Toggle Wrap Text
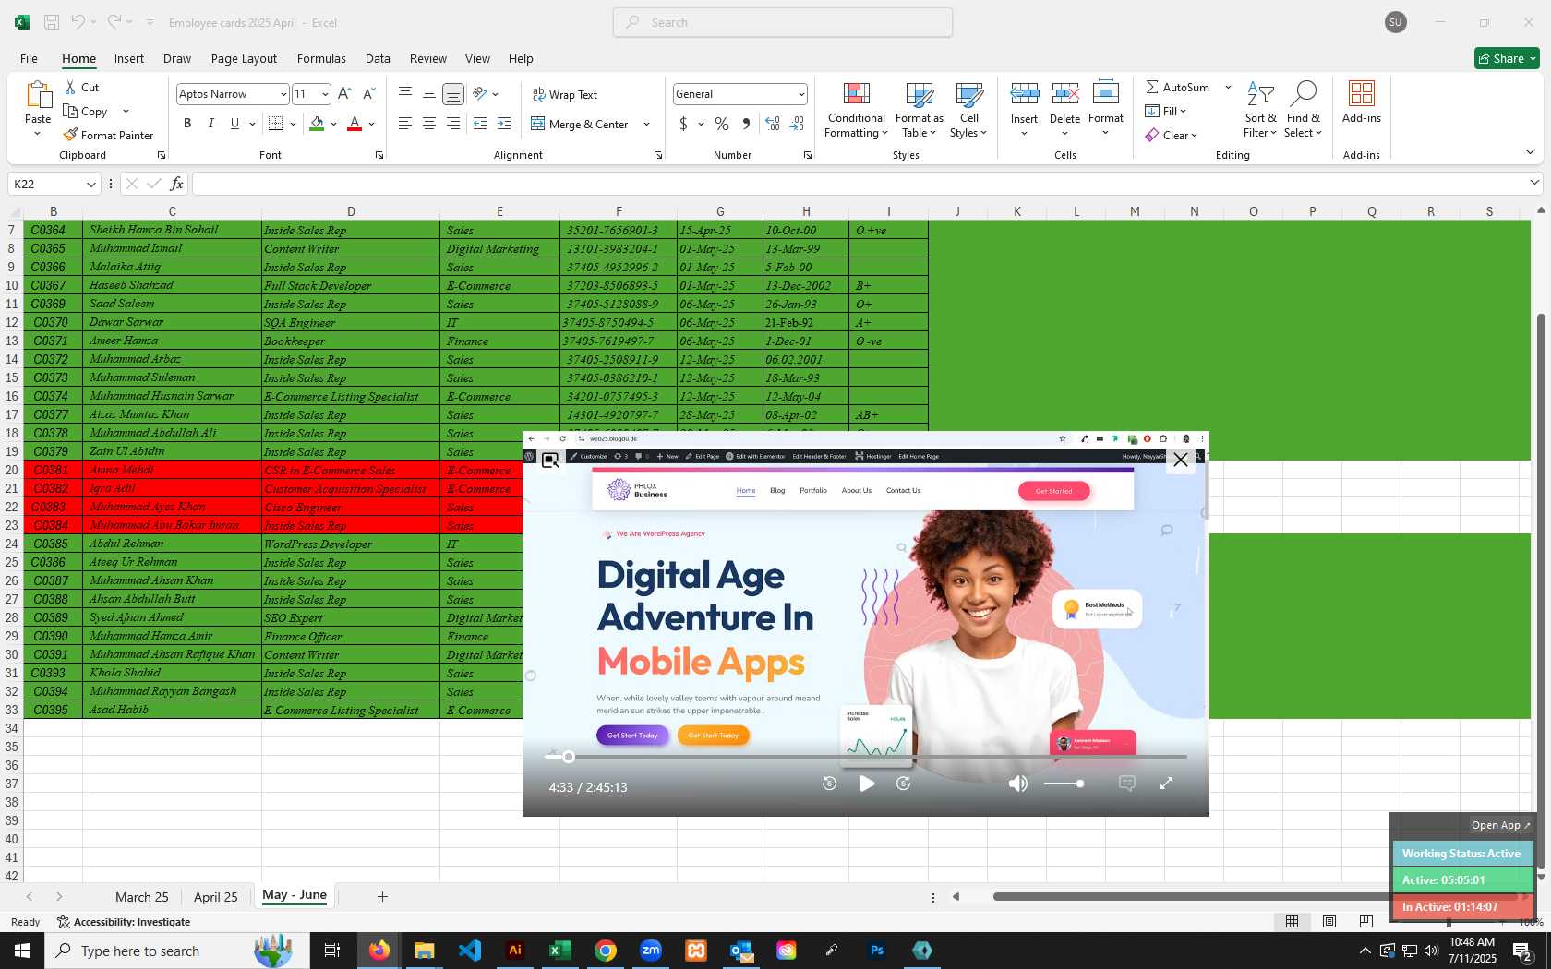This screenshot has height=969, width=1551. click(x=564, y=94)
